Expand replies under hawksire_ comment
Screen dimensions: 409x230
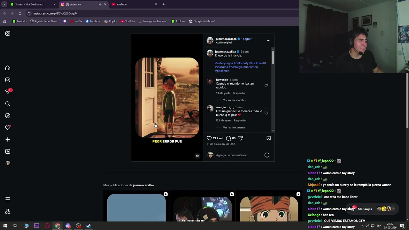(x=234, y=100)
